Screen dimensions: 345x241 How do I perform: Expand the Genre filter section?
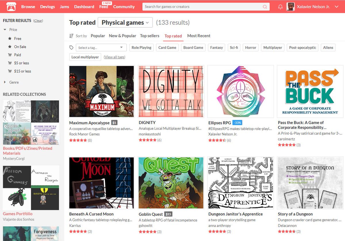pos(11,82)
